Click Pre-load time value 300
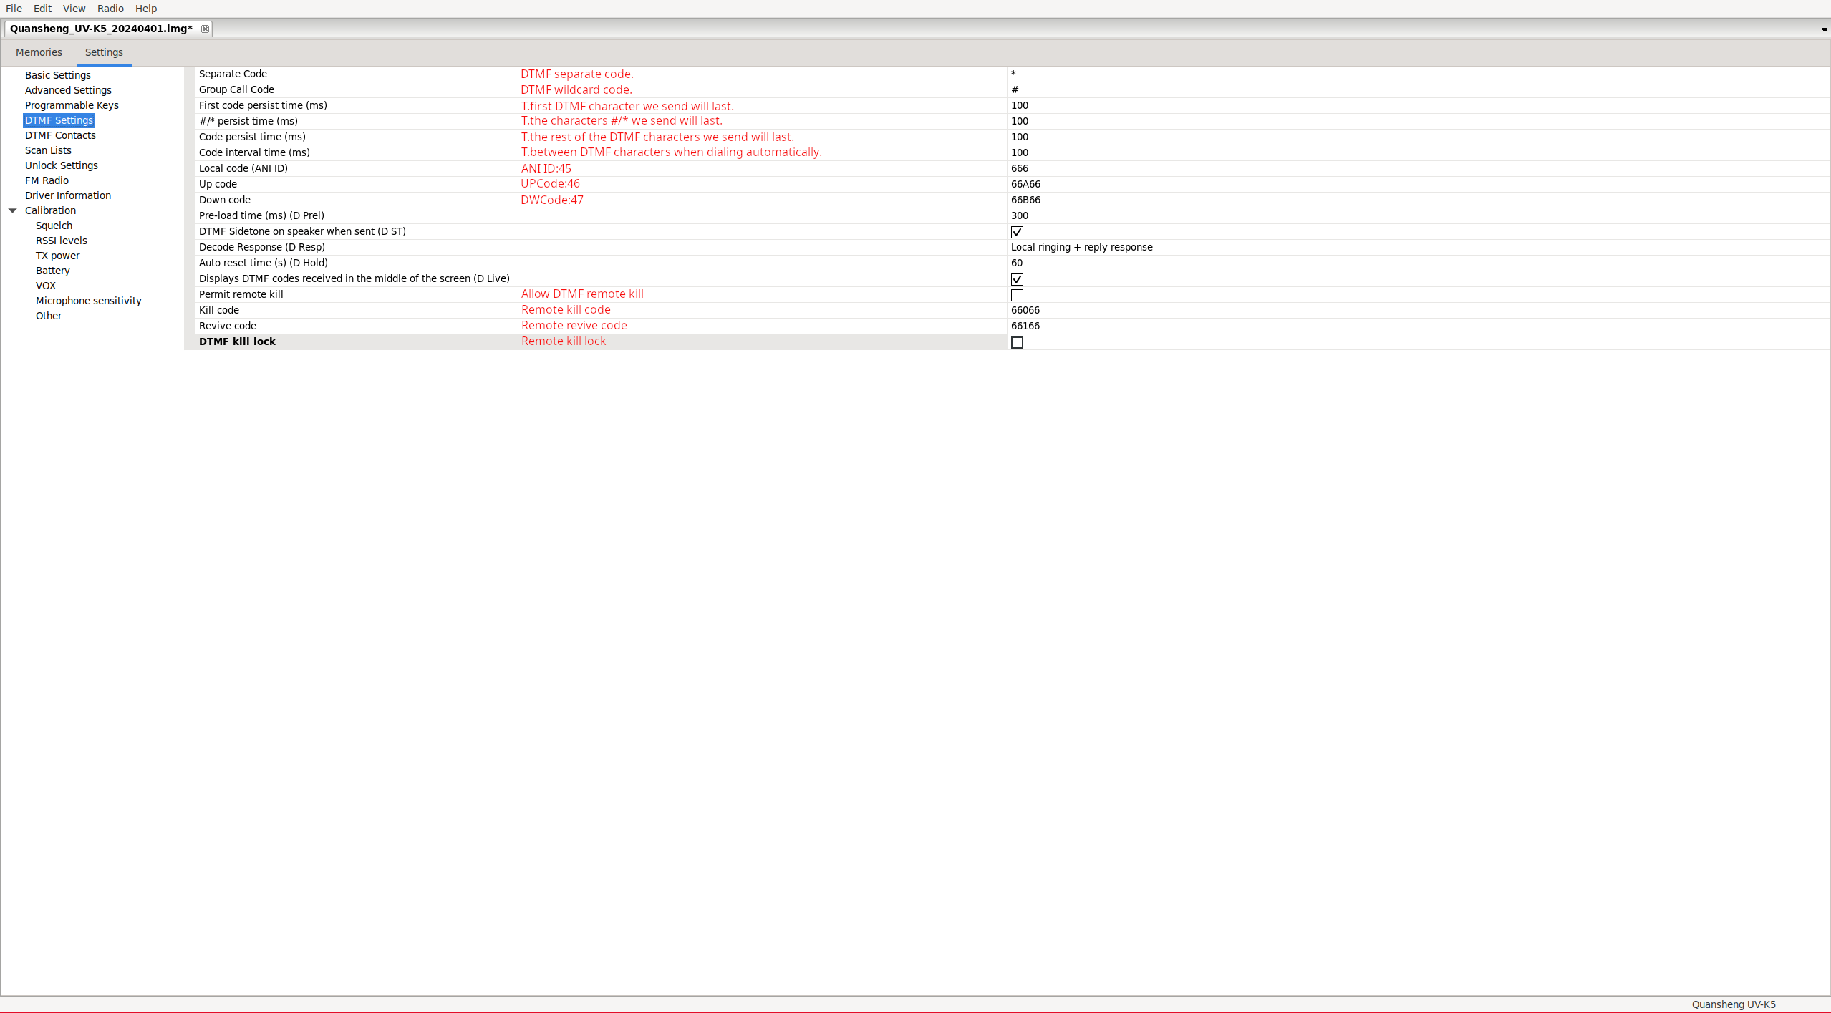Viewport: 1831px width, 1013px height. (x=1020, y=215)
